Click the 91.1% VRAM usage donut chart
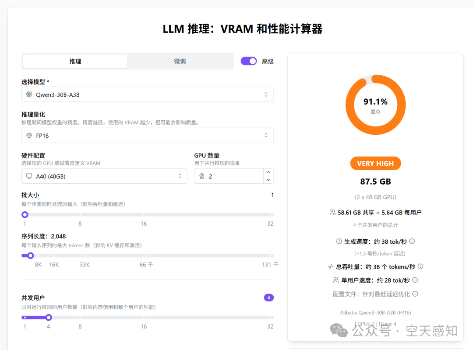The image size is (473, 350). point(376,105)
